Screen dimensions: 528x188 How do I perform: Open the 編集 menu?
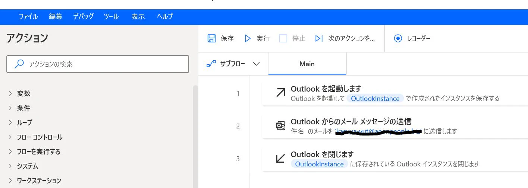(56, 16)
